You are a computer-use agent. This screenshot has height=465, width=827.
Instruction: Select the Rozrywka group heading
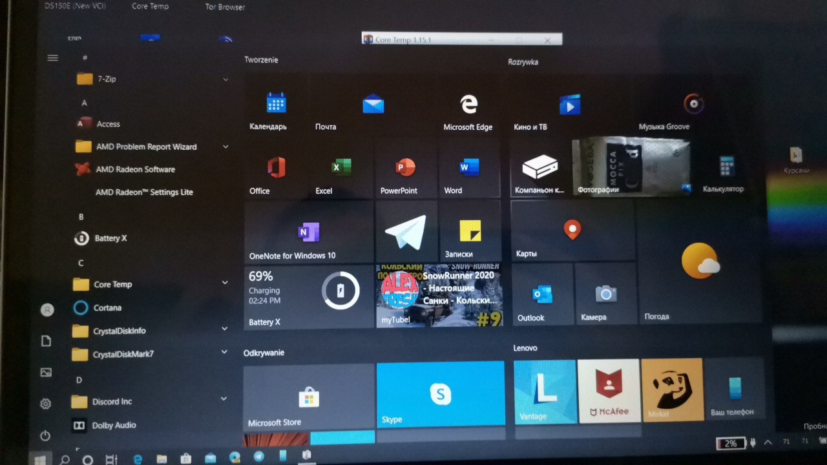click(523, 62)
